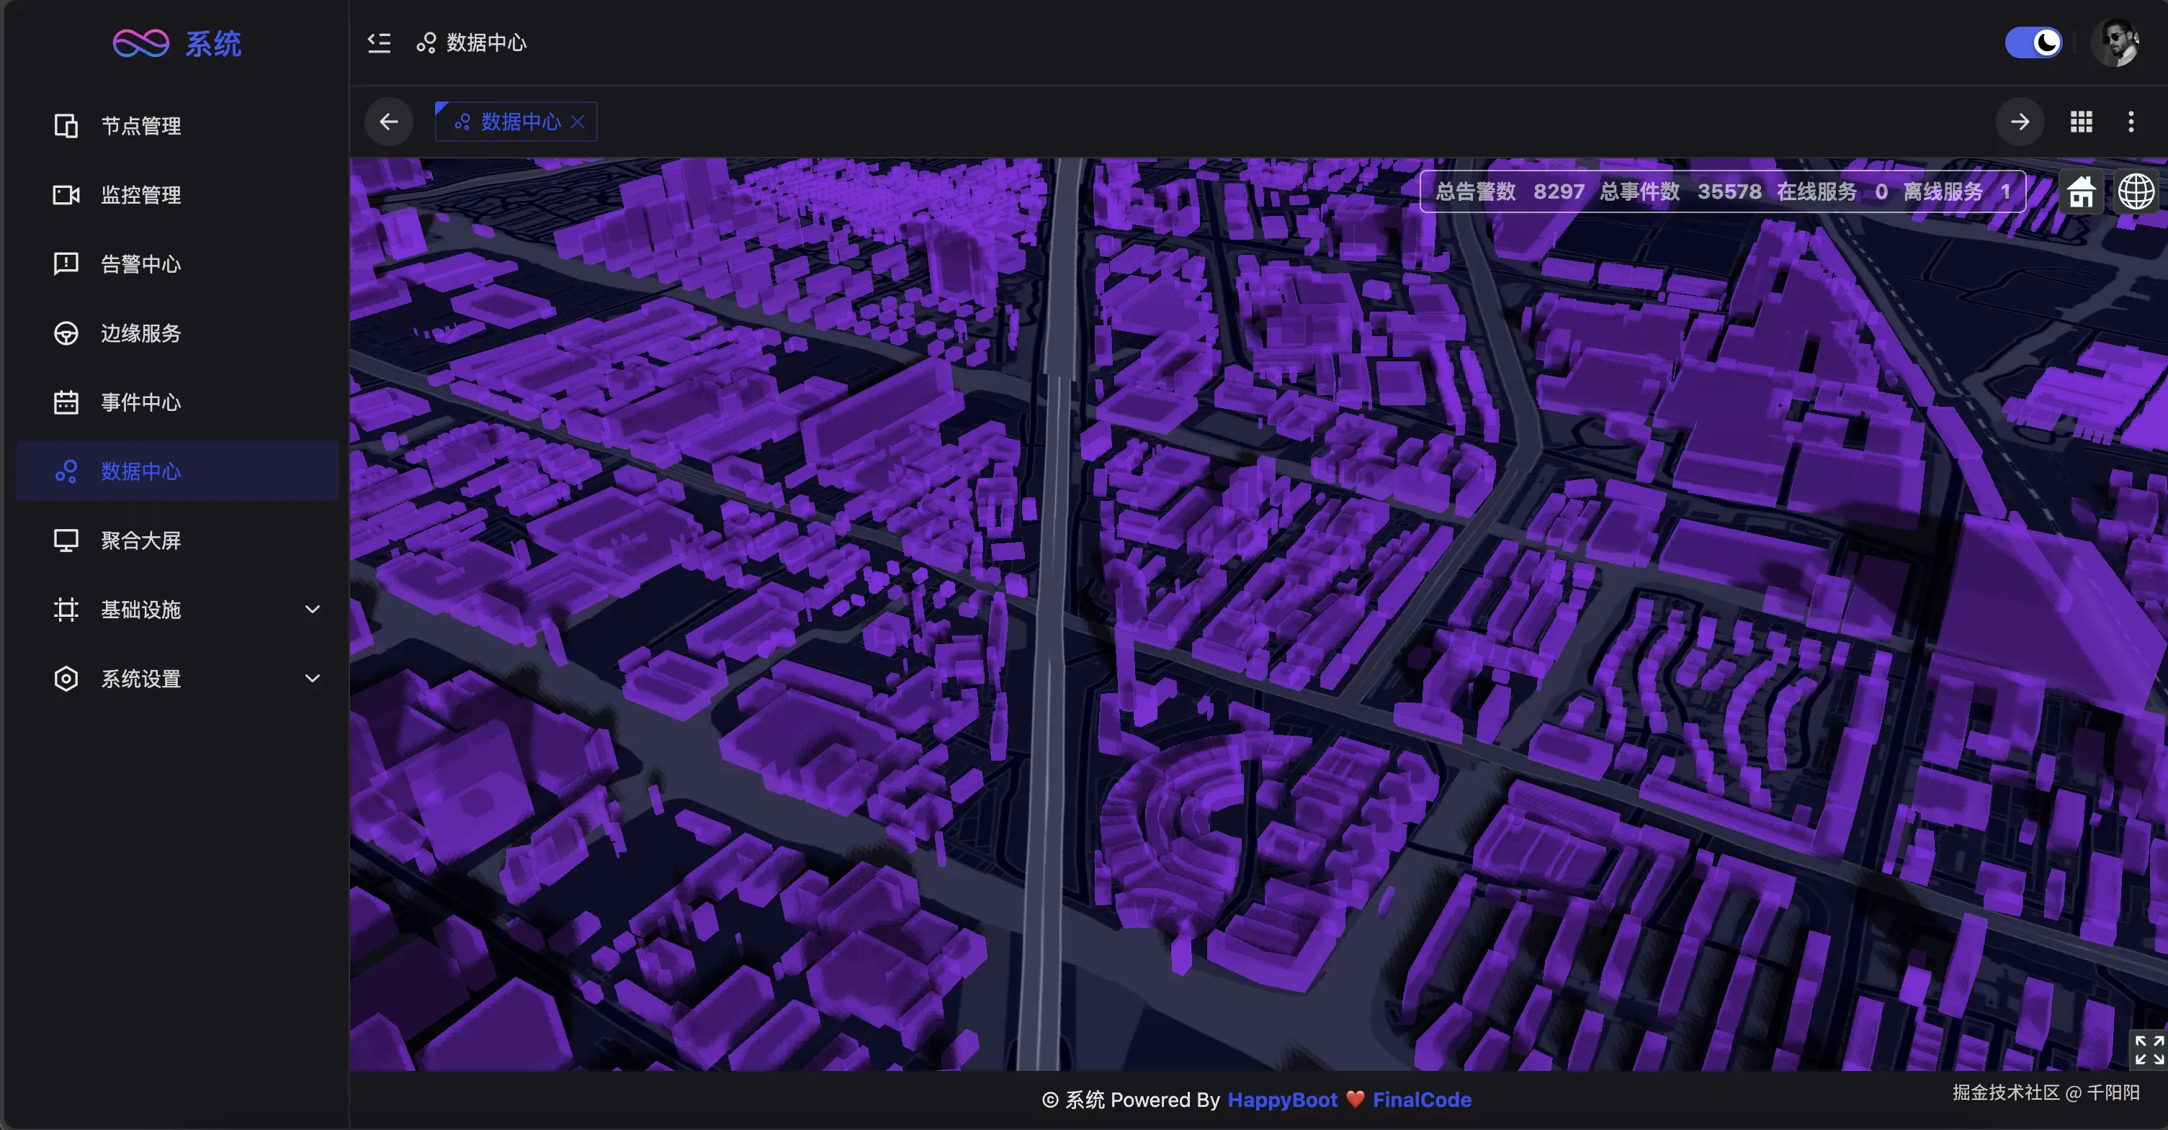This screenshot has height=1130, width=2168.
Task: Enter fullscreen with the bottom-right expand icon
Action: point(2148,1049)
